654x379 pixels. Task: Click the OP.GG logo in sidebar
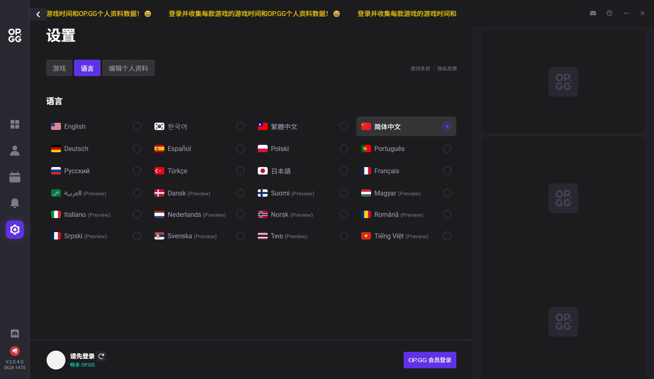(x=15, y=35)
